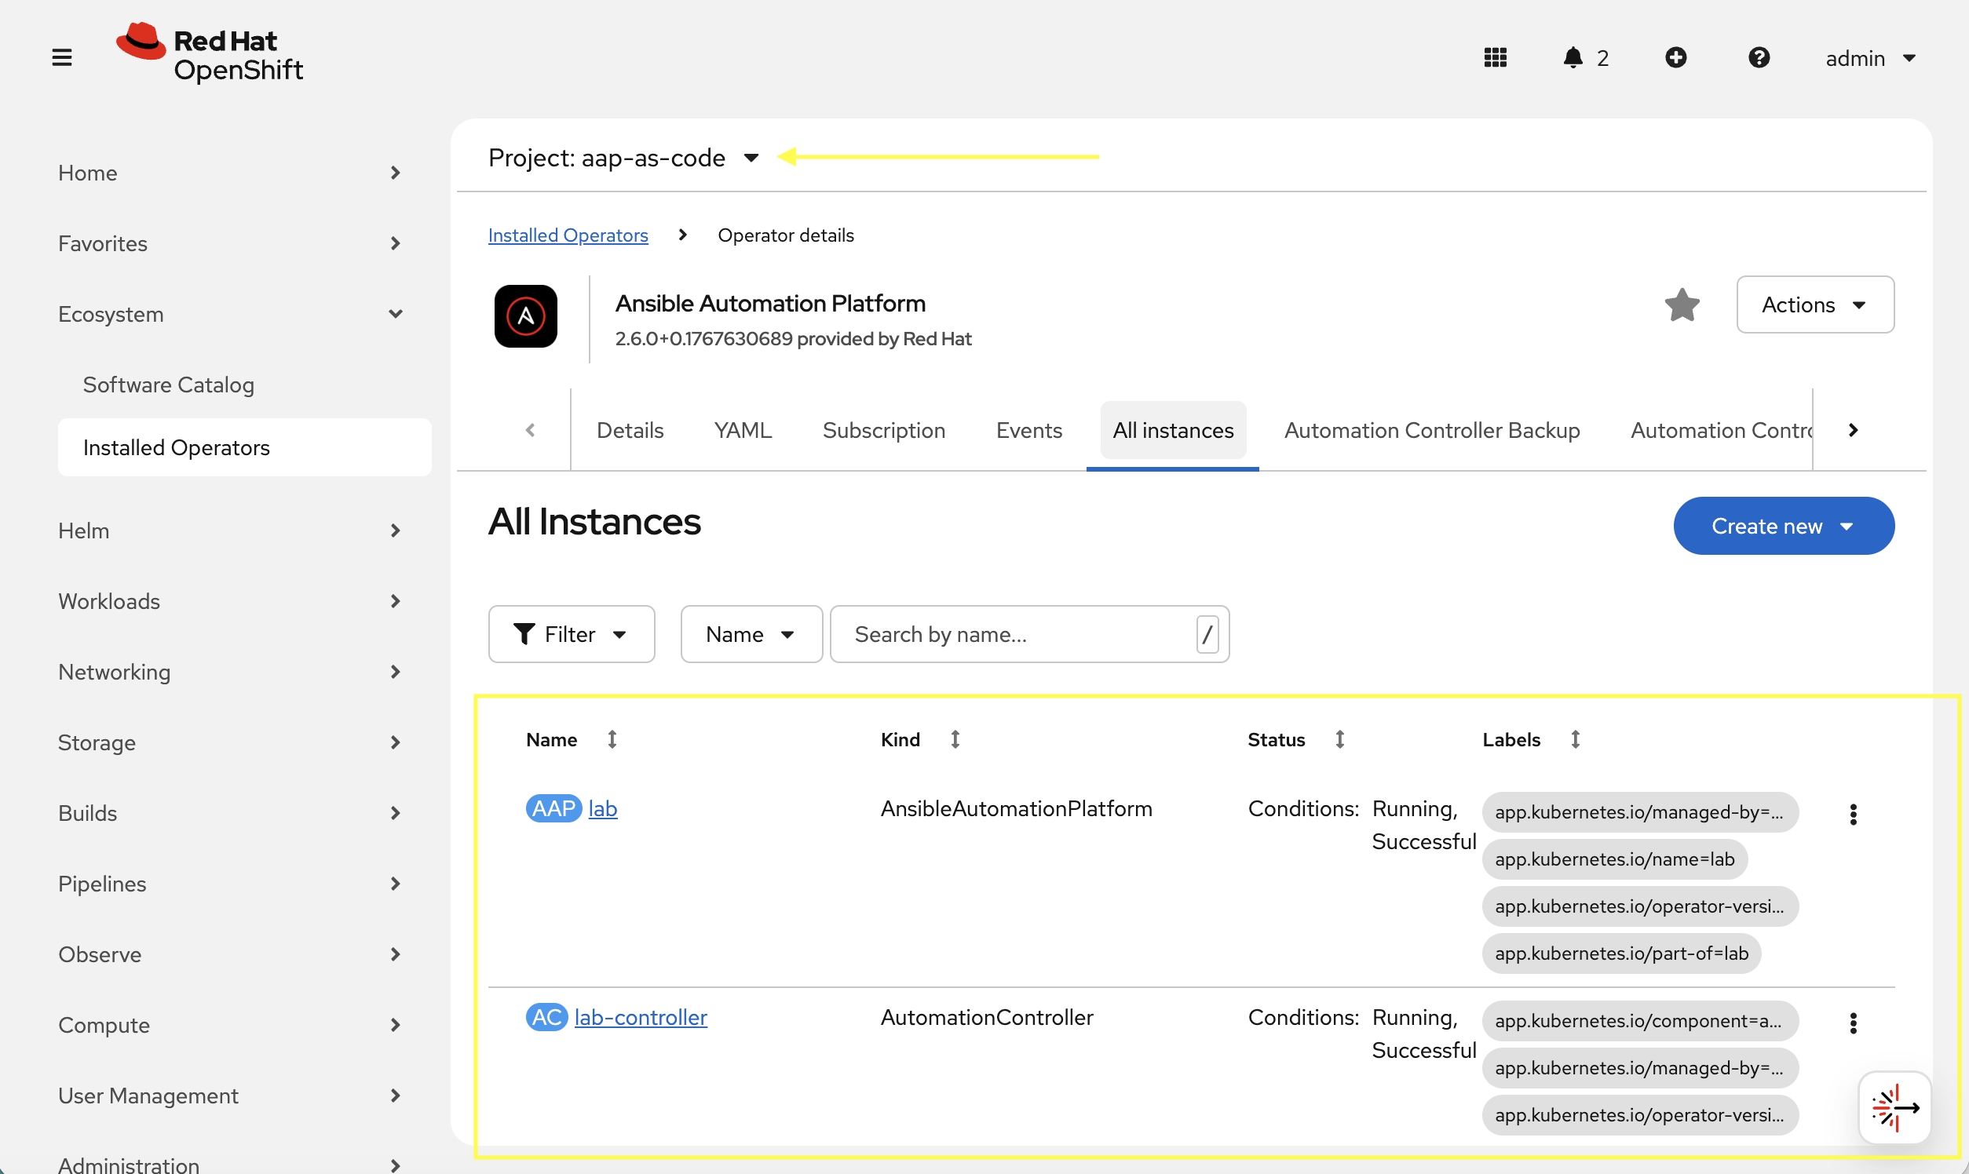Toggle the Name column sort order
This screenshot has height=1174, width=1969.
point(612,739)
